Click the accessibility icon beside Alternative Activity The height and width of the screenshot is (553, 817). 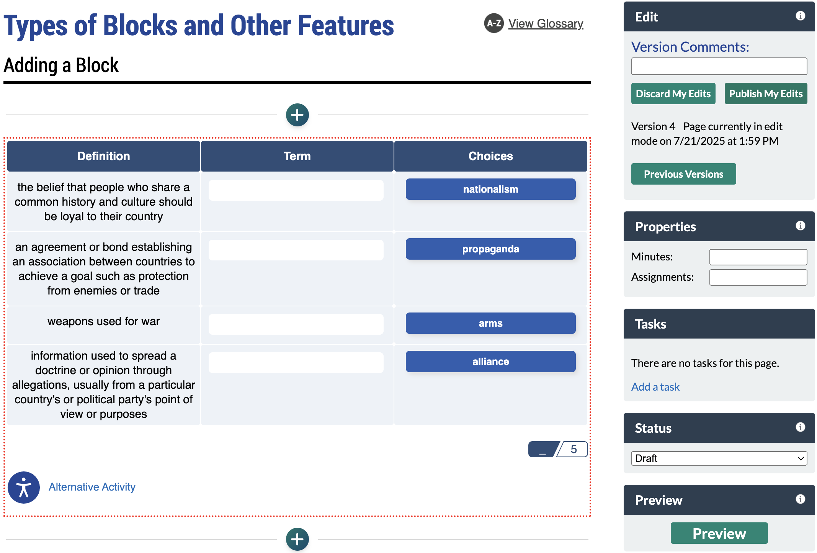pos(23,487)
